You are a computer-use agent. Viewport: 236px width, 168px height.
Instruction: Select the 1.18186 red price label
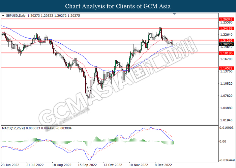(x=226, y=53)
